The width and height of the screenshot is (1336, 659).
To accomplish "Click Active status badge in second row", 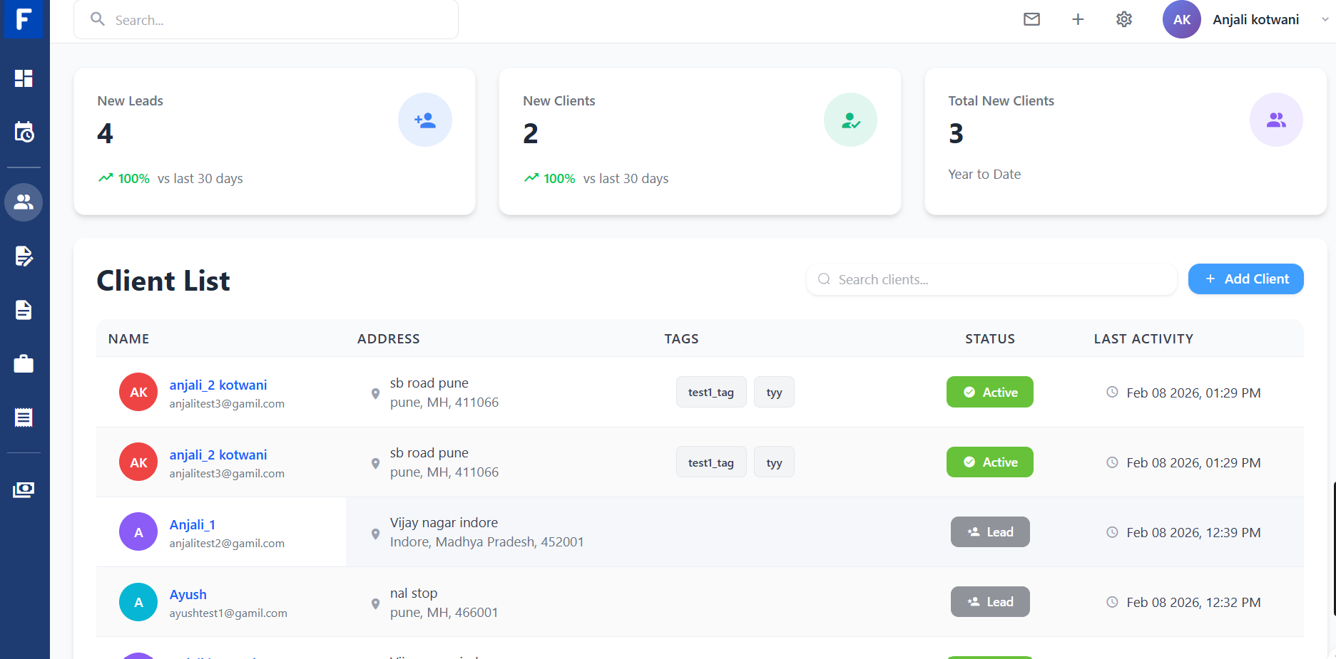I will (990, 462).
